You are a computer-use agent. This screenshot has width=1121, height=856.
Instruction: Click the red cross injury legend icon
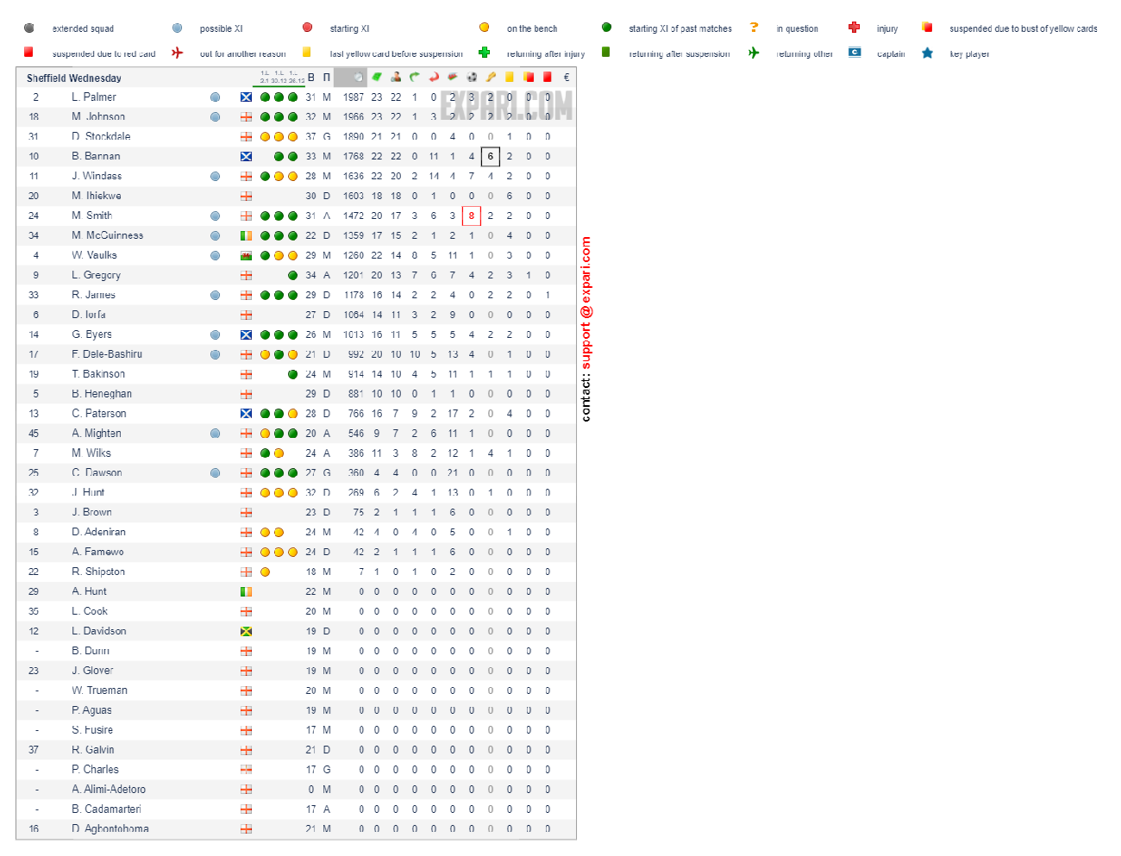pos(854,28)
